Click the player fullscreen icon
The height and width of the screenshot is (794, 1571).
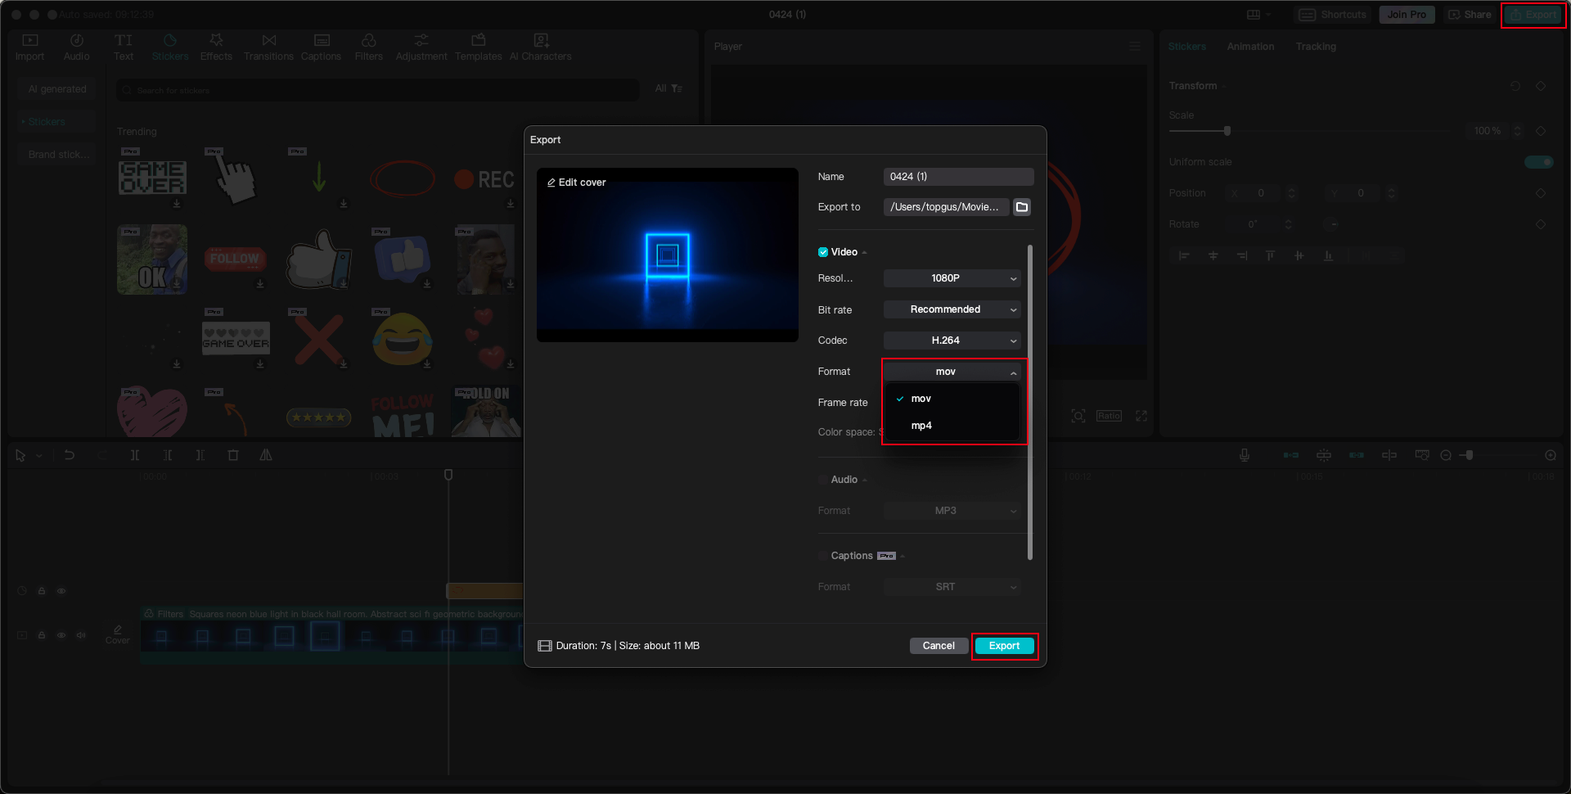click(x=1141, y=416)
